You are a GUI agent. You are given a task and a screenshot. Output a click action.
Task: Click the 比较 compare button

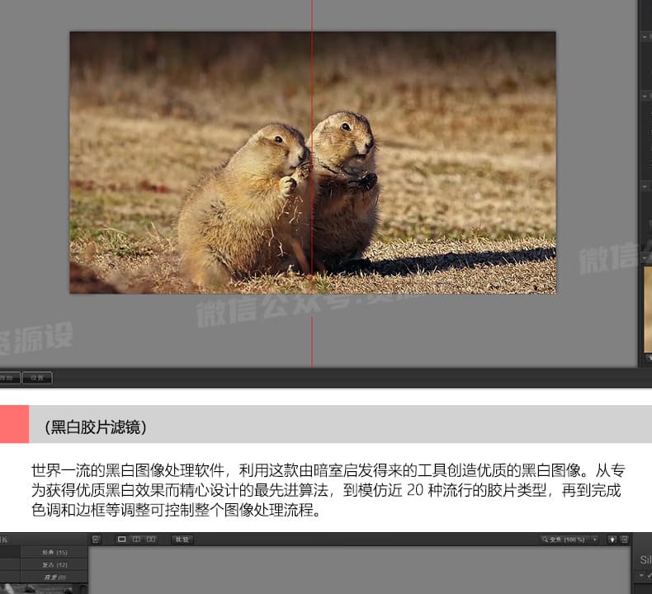[182, 540]
